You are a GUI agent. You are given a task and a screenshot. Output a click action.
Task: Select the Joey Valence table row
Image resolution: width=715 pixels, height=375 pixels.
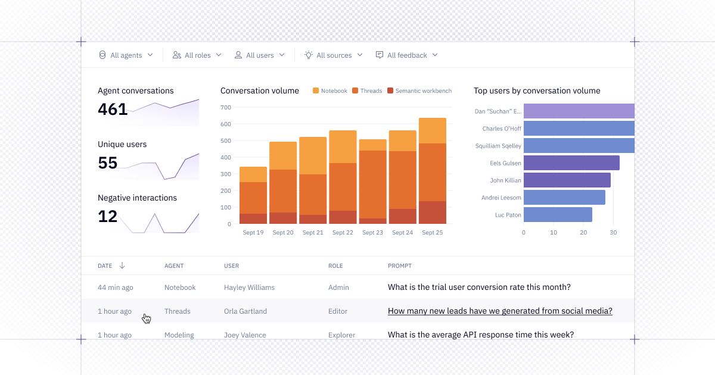point(357,335)
